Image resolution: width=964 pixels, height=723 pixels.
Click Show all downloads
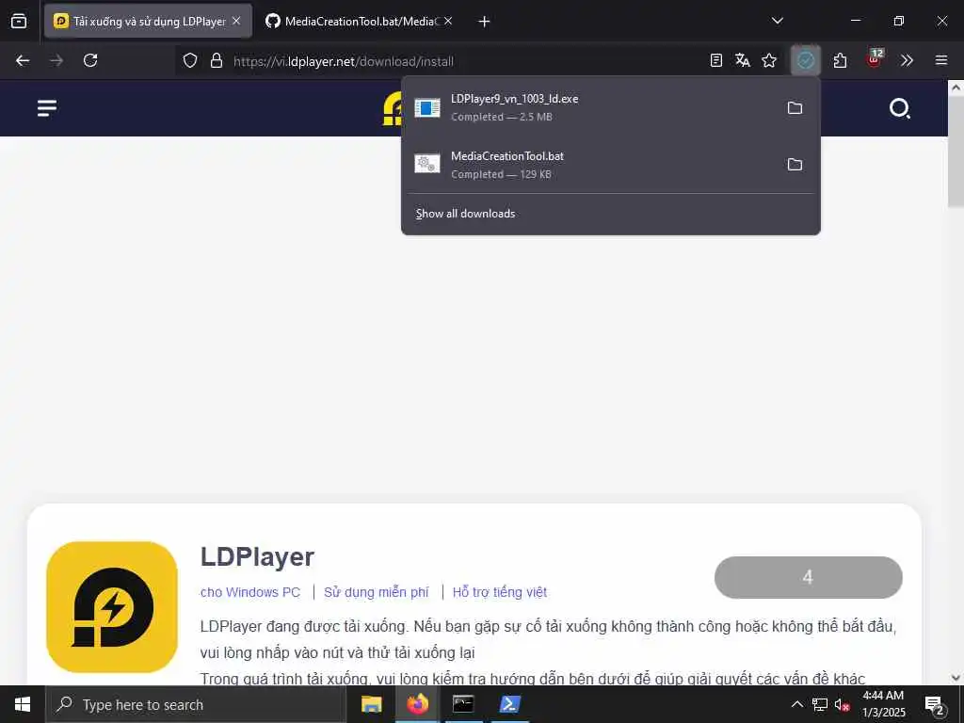[465, 214]
